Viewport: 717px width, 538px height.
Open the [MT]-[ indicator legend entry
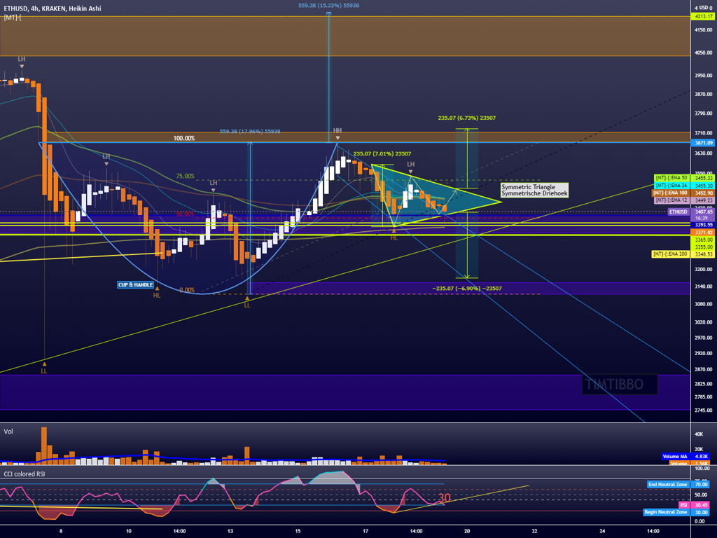[x=11, y=17]
